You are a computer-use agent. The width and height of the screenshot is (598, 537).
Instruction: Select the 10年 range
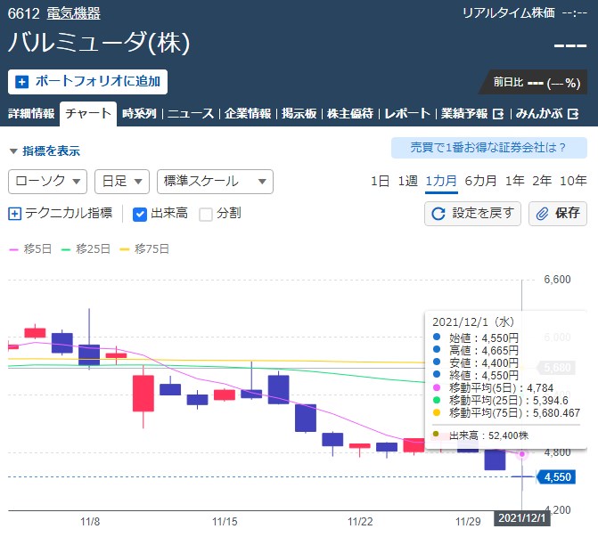pyautogui.click(x=573, y=181)
